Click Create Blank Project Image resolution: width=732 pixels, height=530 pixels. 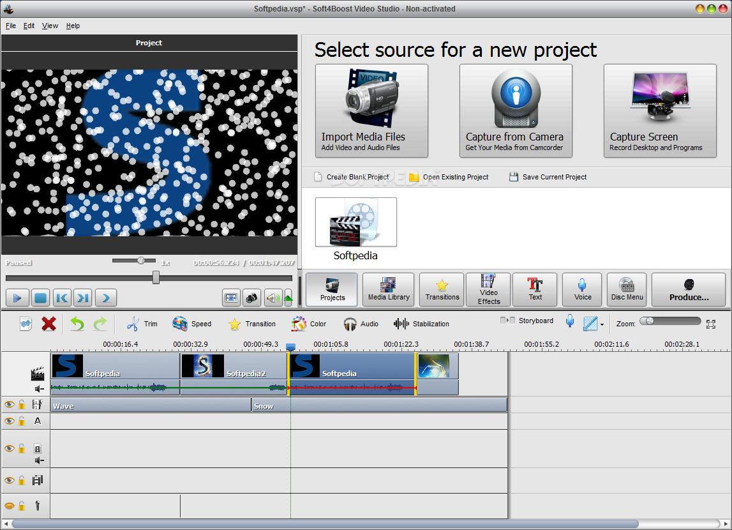pyautogui.click(x=352, y=177)
